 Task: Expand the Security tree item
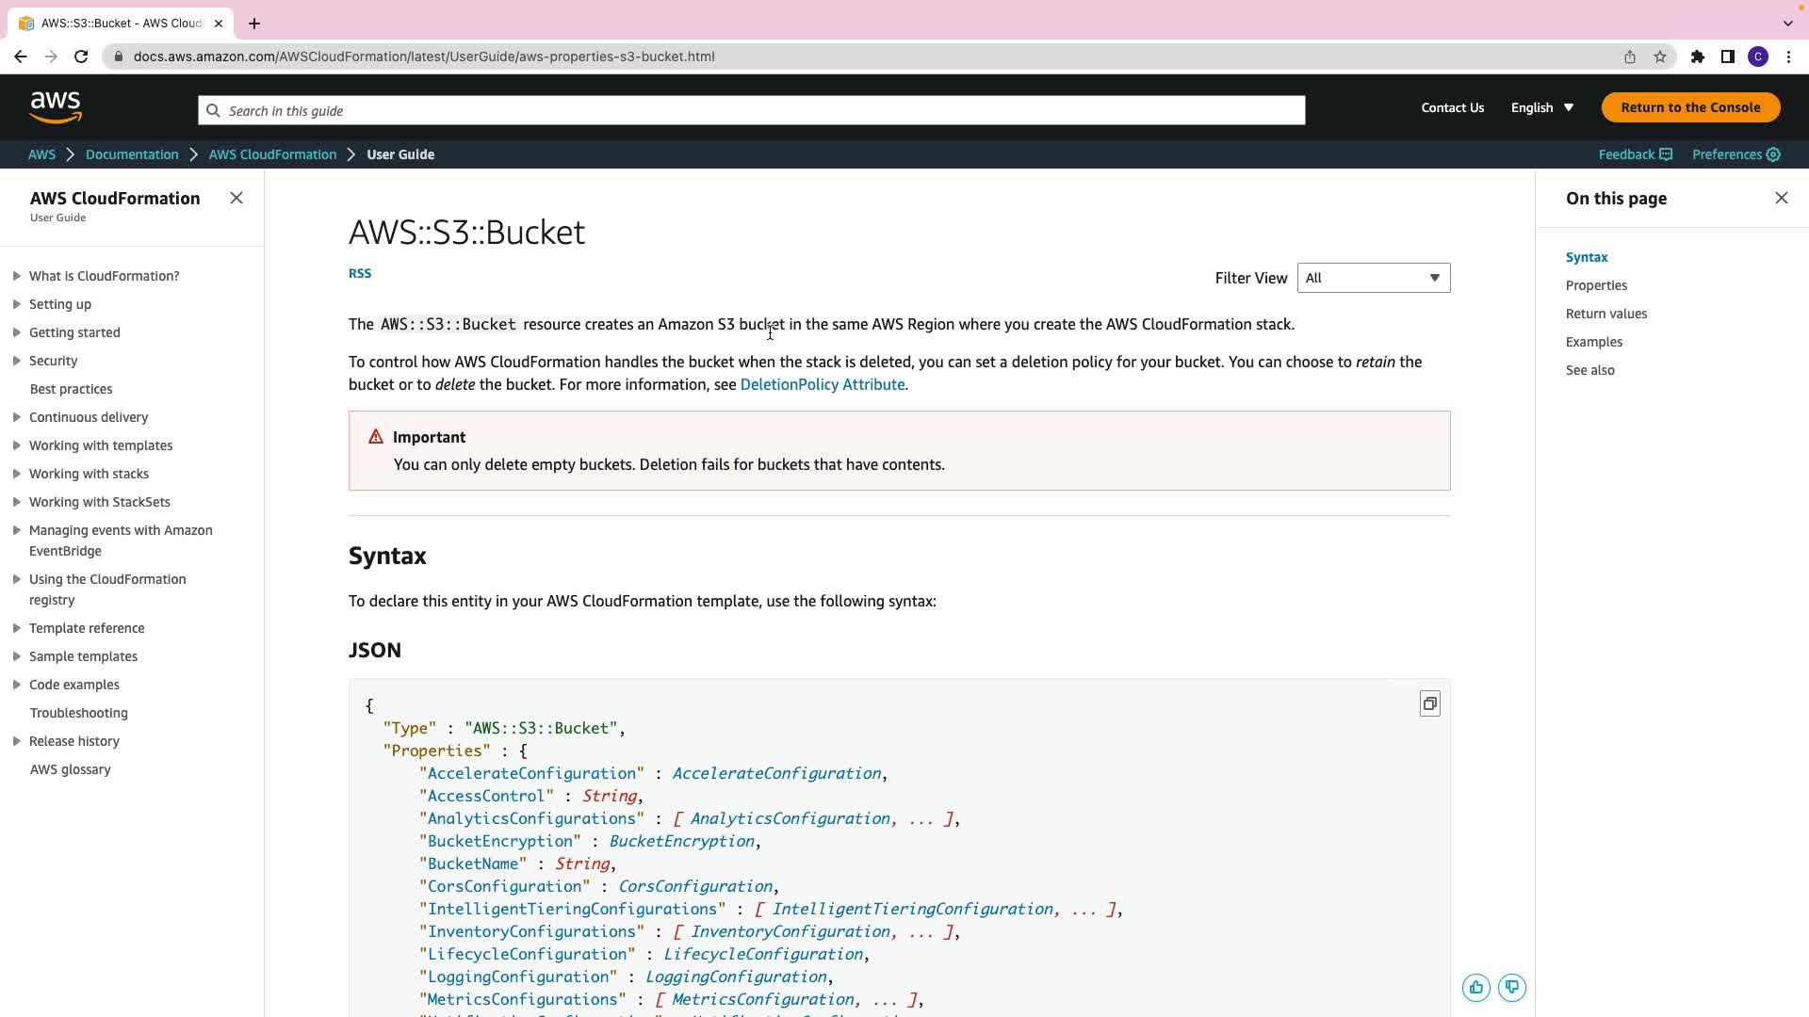pyautogui.click(x=17, y=361)
